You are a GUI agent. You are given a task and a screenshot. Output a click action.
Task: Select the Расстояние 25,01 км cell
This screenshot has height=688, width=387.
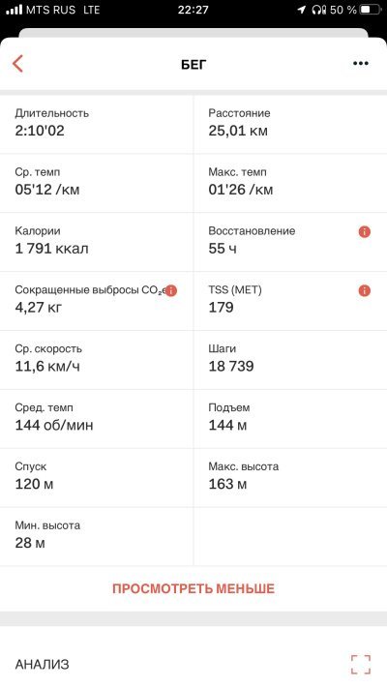[290, 124]
